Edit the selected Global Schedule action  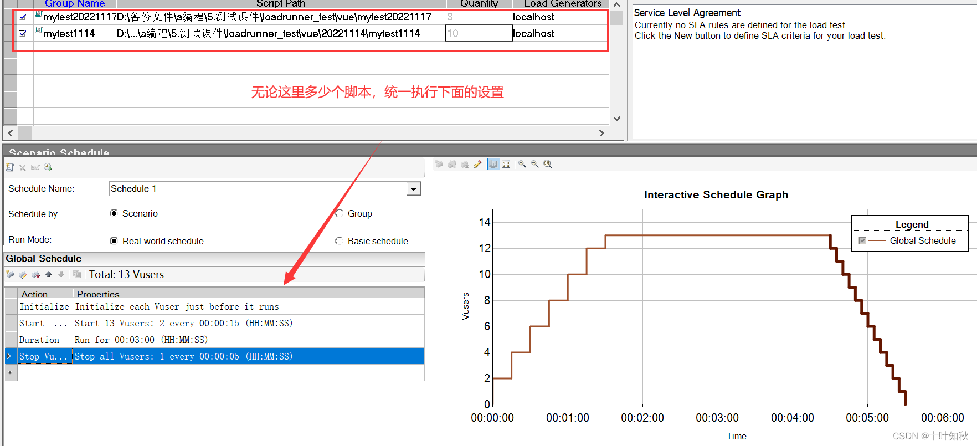23,275
